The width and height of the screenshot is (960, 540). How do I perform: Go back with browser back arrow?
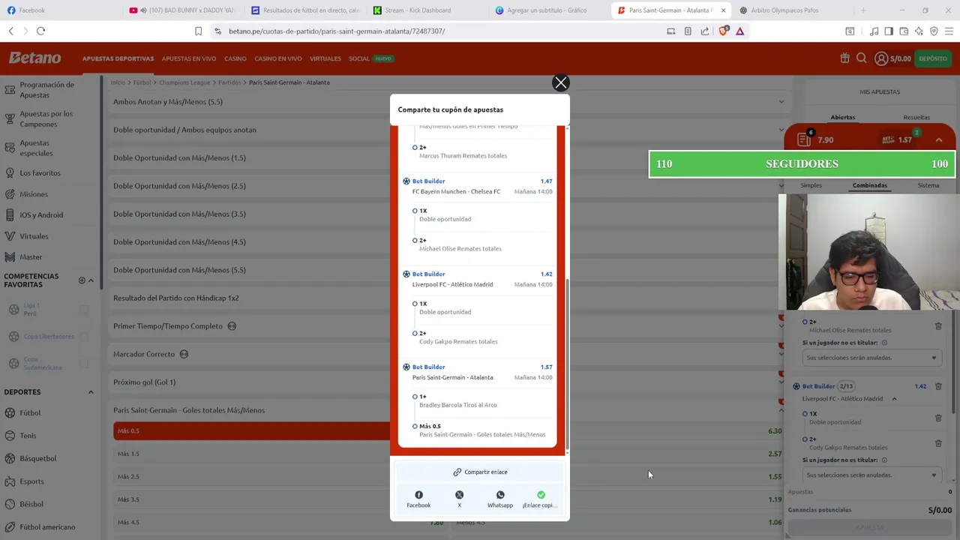coord(11,31)
